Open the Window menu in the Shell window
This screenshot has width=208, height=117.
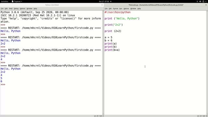pos(30,8)
